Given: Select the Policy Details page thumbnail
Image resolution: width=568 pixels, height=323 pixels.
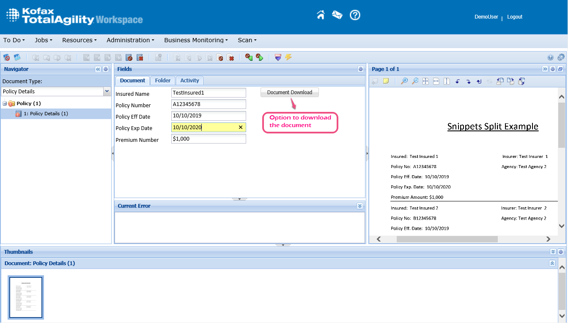Looking at the screenshot, I should tap(26, 297).
